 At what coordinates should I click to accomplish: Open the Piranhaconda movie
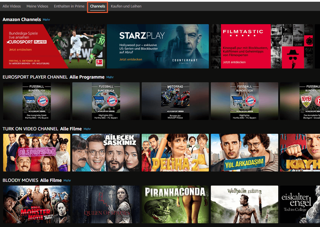[x=175, y=204]
